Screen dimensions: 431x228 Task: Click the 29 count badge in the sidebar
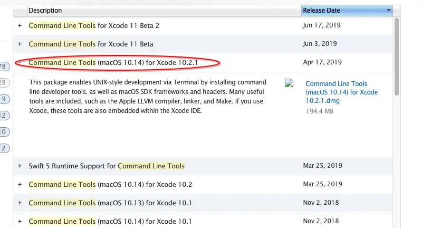(3, 83)
